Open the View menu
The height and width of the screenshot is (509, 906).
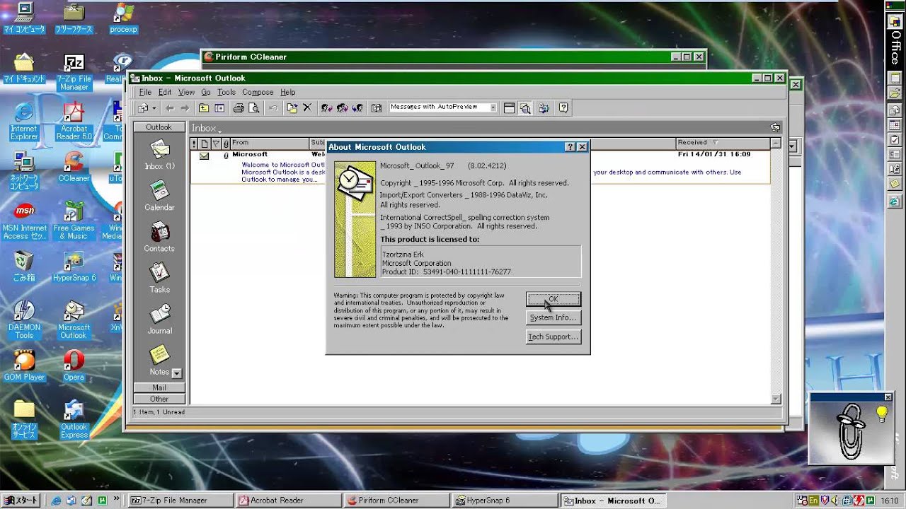[186, 92]
